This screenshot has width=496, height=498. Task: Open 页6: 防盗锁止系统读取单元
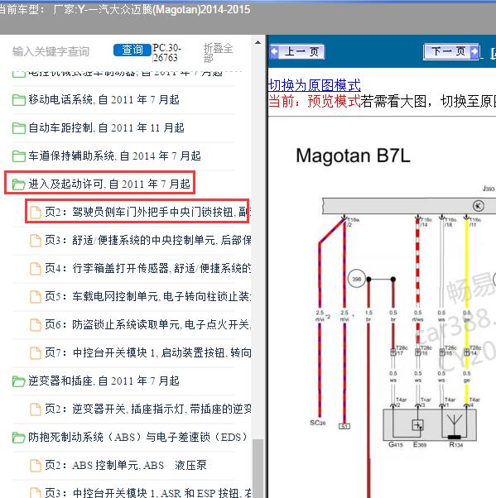[148, 324]
